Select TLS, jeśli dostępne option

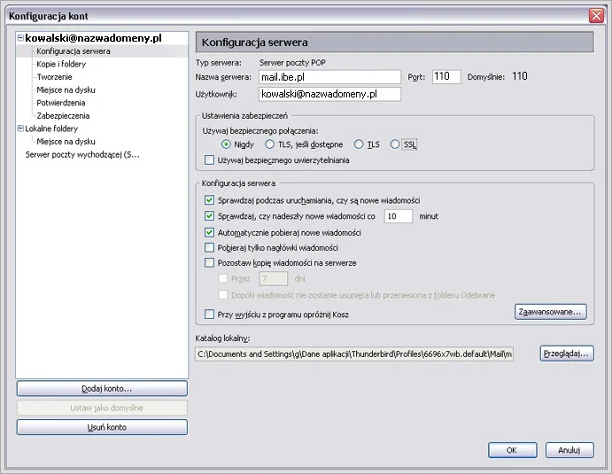(x=270, y=144)
